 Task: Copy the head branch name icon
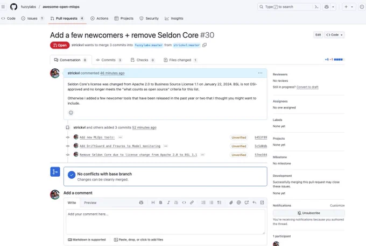point(205,45)
